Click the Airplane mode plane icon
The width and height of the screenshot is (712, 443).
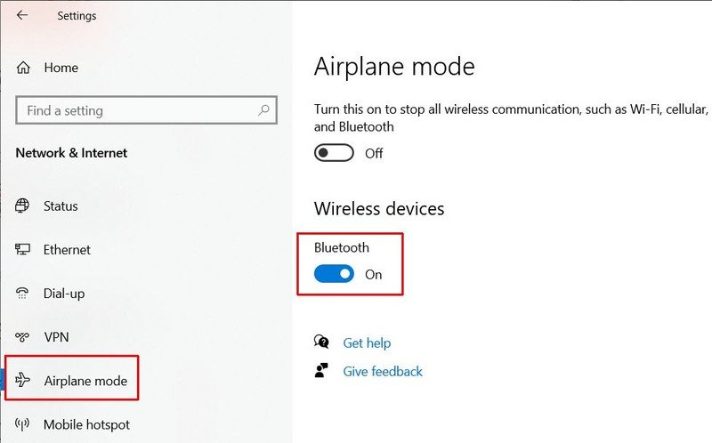(x=24, y=381)
